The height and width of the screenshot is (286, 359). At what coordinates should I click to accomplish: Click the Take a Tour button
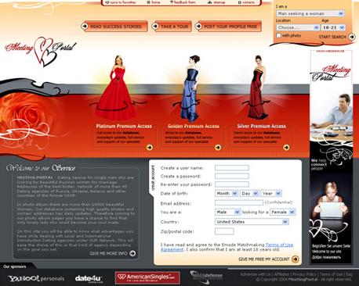click(x=172, y=27)
